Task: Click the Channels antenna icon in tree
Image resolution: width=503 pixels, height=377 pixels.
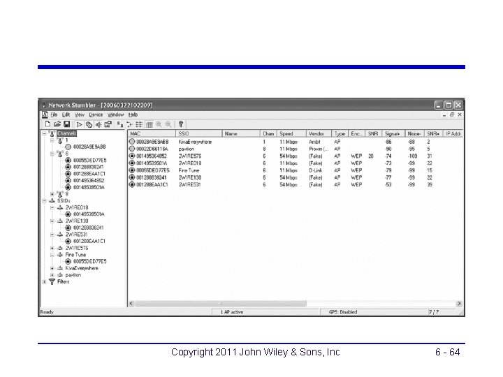Action: coord(52,133)
